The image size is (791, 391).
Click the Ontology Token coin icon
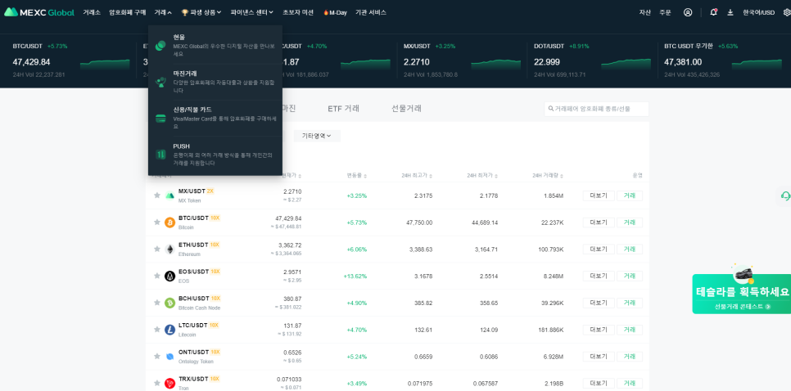(x=170, y=356)
